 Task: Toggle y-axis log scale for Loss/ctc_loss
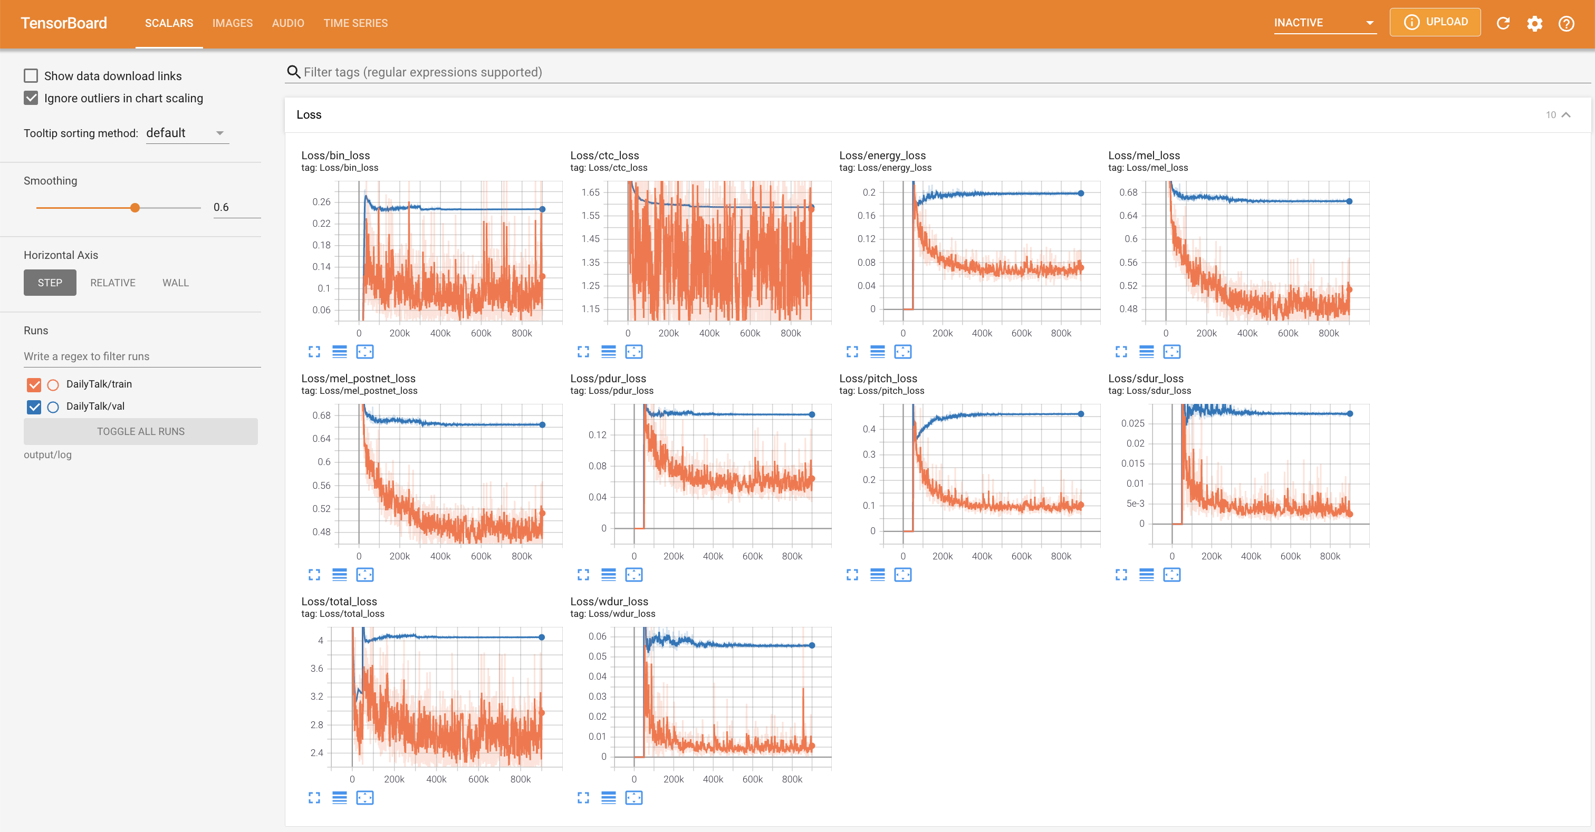click(x=608, y=352)
